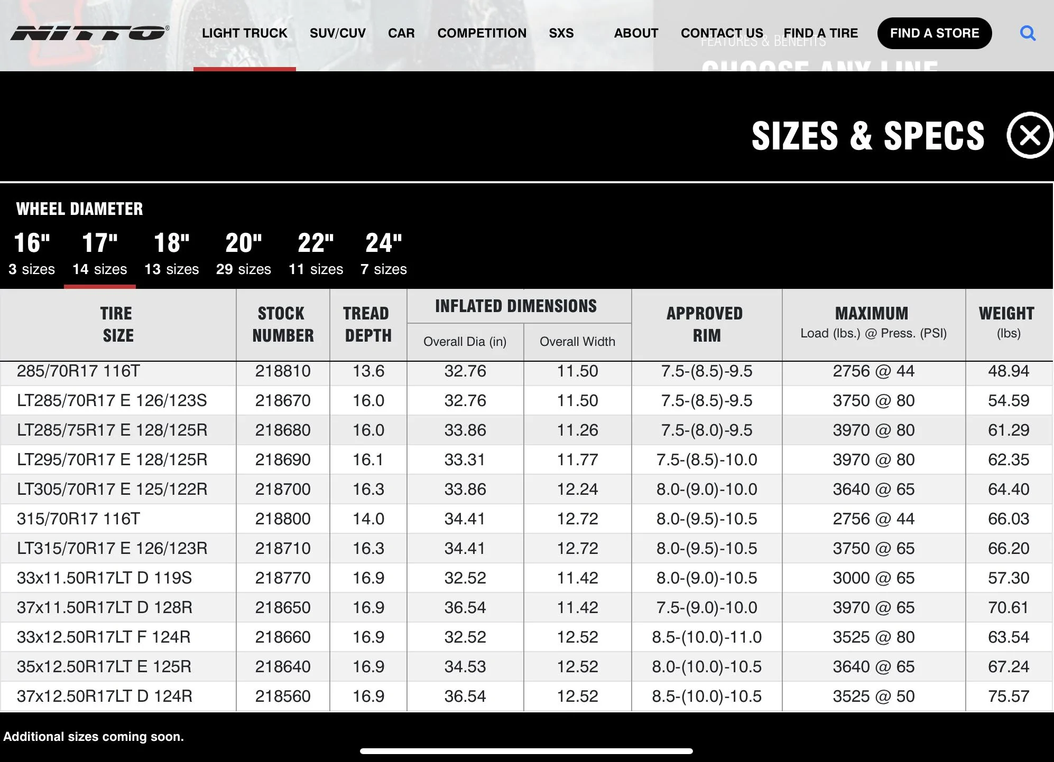The width and height of the screenshot is (1054, 762).
Task: Click the Tread Depth column header
Action: coord(368,325)
